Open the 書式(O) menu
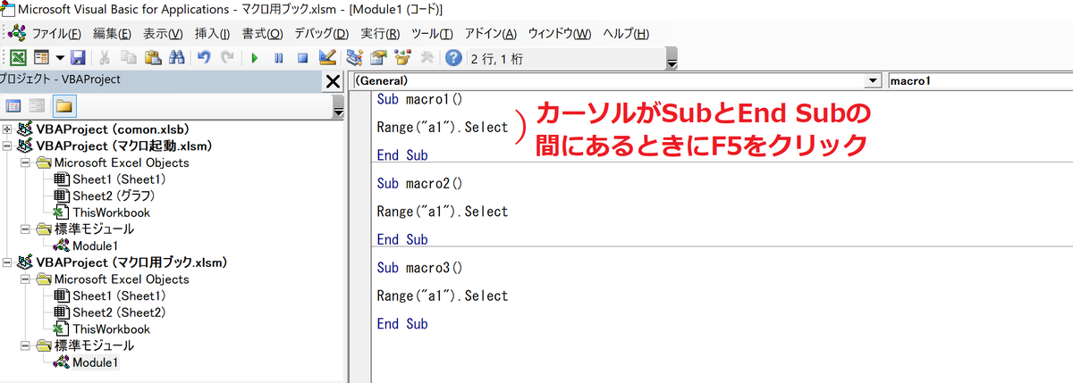1073x383 pixels. (262, 33)
